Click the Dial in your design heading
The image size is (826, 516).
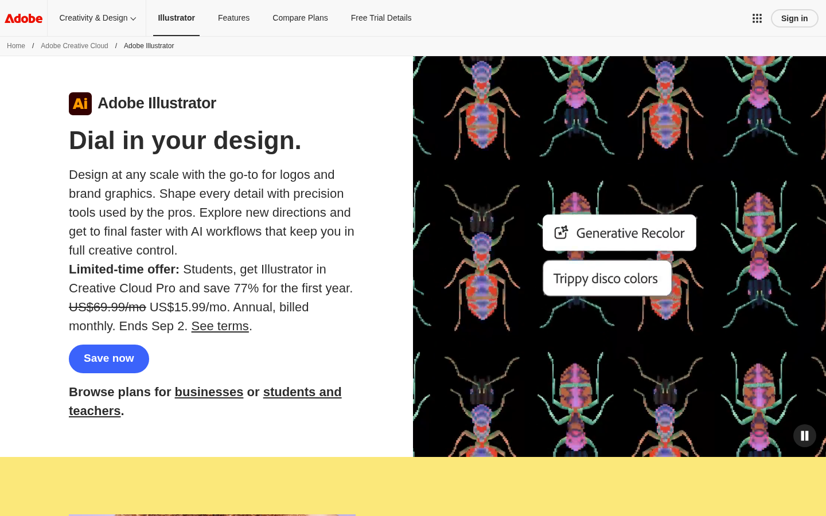tap(185, 140)
